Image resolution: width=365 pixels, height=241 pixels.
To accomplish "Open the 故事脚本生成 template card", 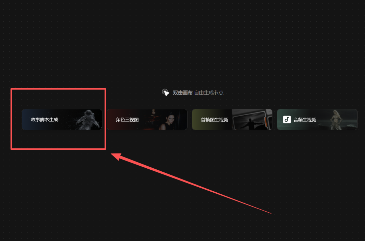I will pos(62,119).
